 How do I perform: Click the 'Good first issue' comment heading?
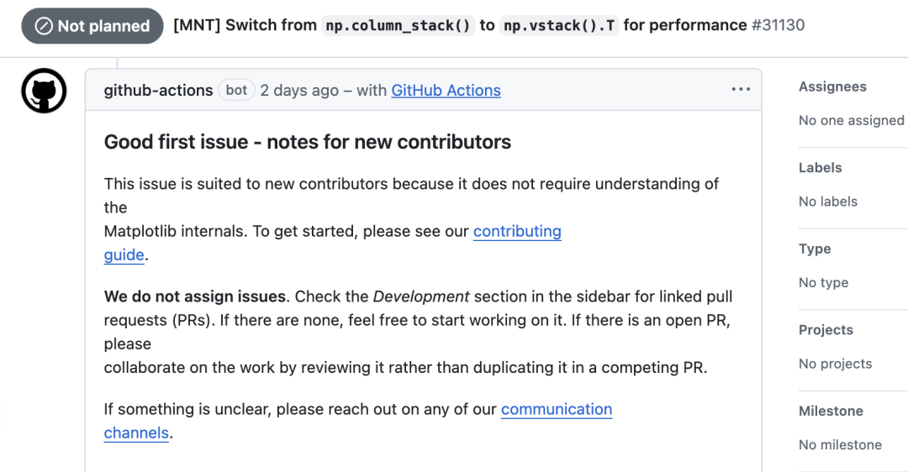click(x=307, y=142)
